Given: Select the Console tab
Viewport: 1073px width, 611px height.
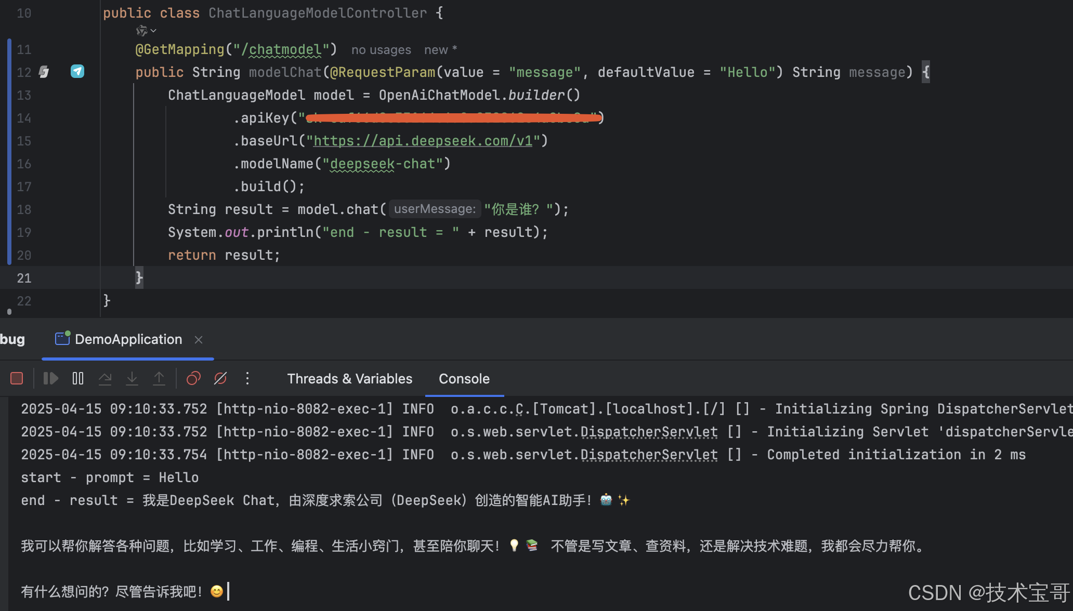Looking at the screenshot, I should pos(464,379).
